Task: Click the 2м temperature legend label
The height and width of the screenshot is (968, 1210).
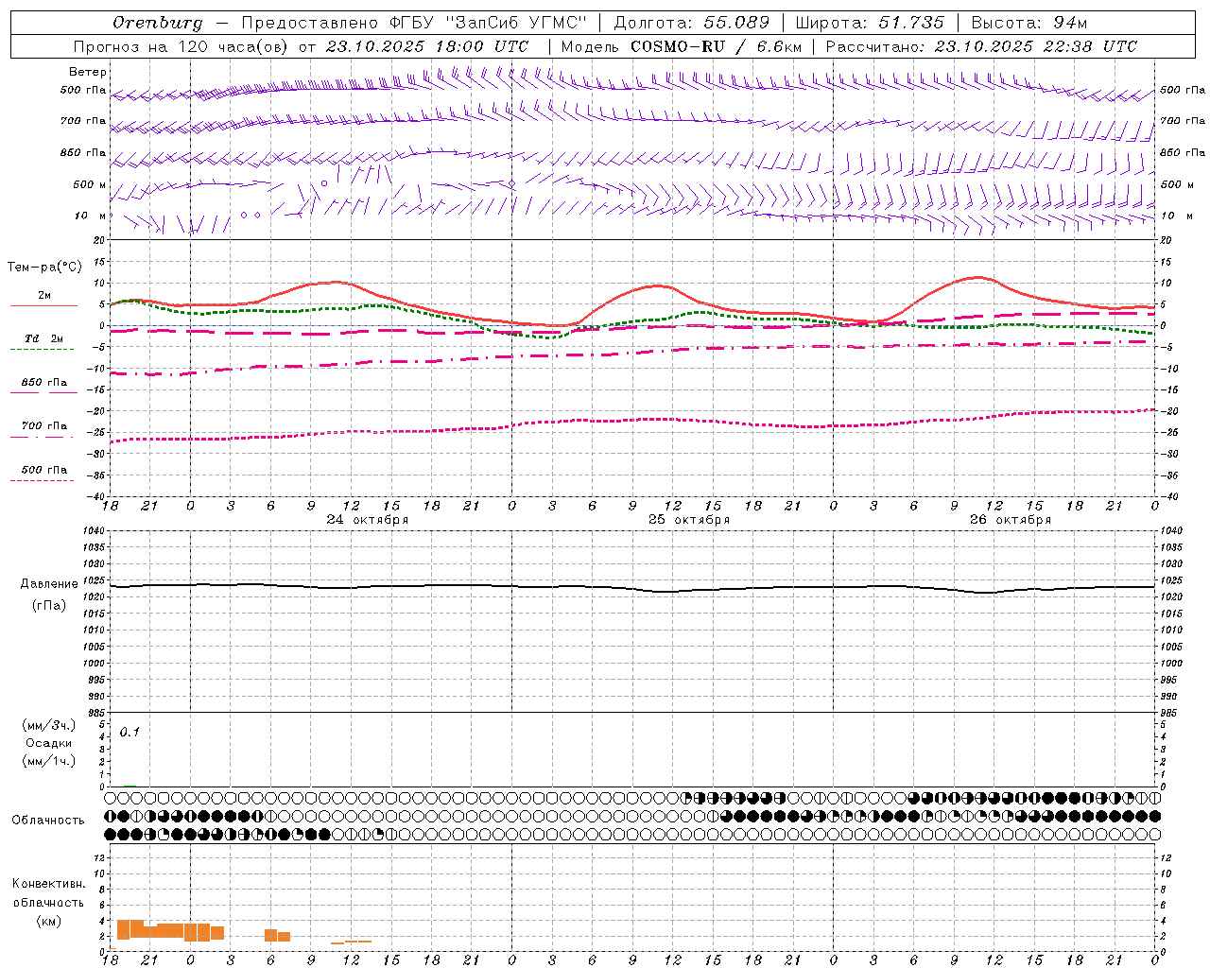Action: [44, 295]
